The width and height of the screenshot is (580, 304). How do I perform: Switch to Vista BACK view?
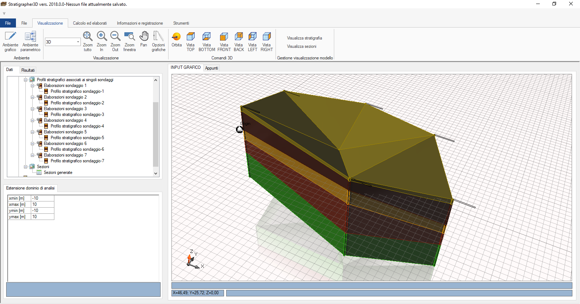click(x=239, y=41)
